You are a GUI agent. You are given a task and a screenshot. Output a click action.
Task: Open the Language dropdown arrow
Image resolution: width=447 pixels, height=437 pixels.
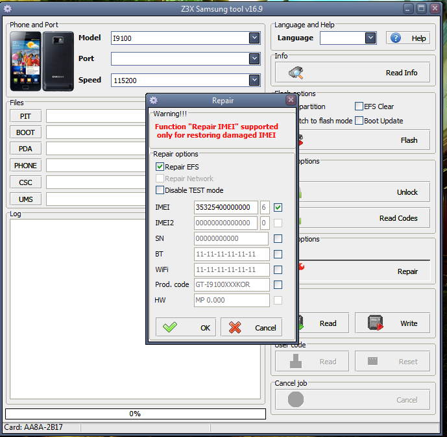click(x=370, y=38)
